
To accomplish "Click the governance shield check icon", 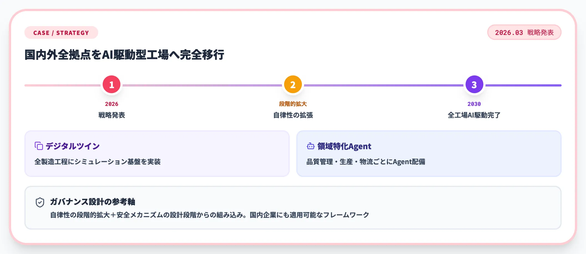I will tap(40, 202).
